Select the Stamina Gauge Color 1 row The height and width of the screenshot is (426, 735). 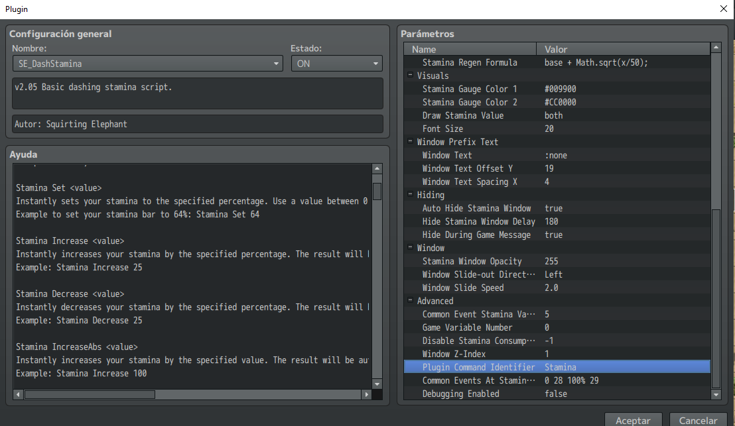557,89
